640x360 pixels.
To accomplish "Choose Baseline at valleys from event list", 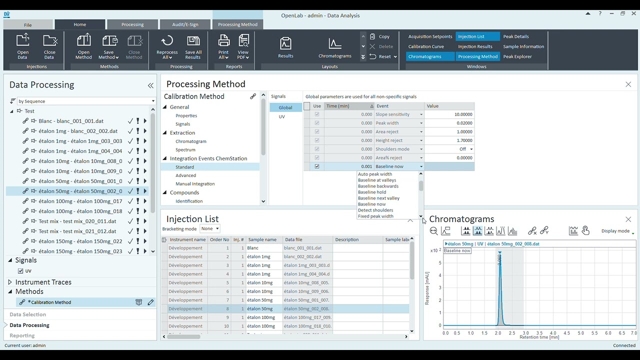I will (377, 180).
